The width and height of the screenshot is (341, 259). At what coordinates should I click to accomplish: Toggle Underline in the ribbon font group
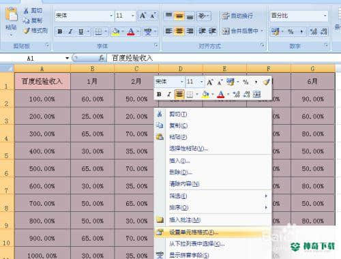81,31
